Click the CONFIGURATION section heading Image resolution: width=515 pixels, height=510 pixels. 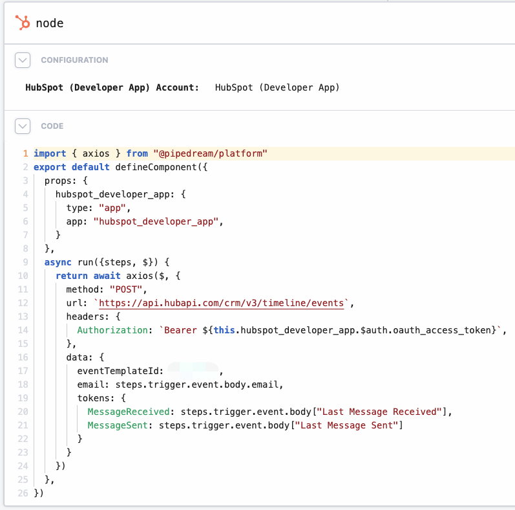(x=74, y=60)
